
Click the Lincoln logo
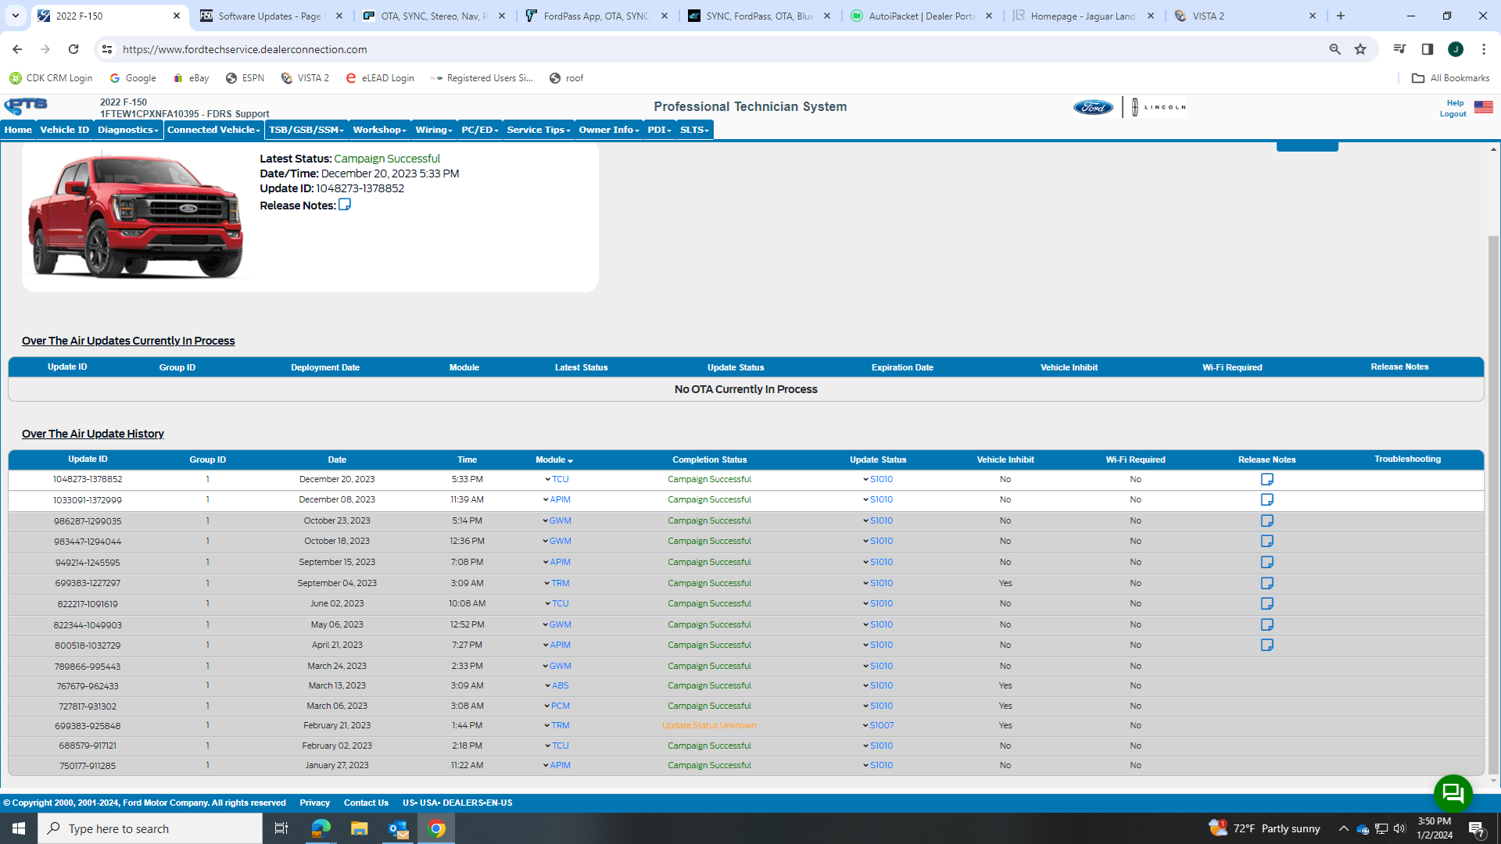click(1157, 107)
